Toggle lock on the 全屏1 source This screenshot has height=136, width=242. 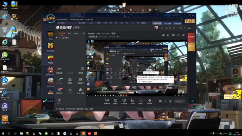click(60, 37)
